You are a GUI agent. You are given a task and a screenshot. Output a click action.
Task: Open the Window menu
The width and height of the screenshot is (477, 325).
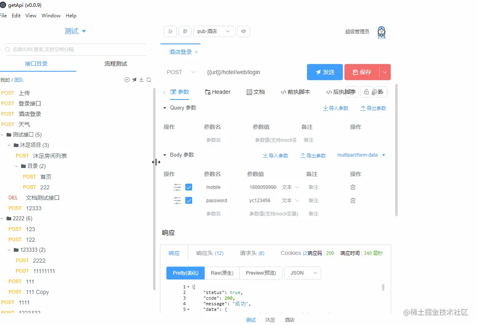[x=51, y=16]
